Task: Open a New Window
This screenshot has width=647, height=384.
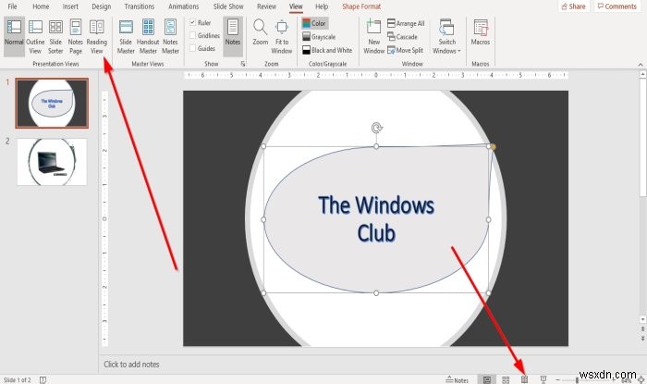Action: click(x=373, y=37)
